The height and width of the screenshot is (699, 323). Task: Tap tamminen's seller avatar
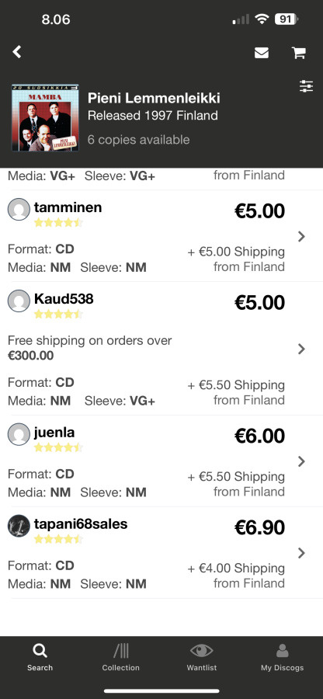(19, 210)
